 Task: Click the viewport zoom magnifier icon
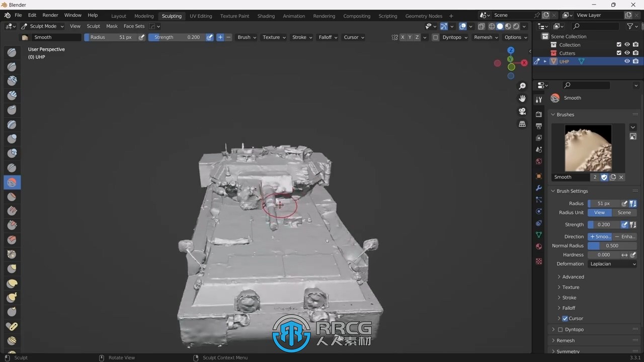(x=522, y=86)
